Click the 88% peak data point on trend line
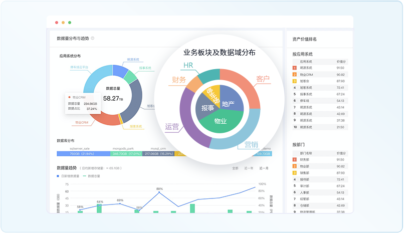Image resolution: width=404 pixels, height=234 pixels. point(159,193)
